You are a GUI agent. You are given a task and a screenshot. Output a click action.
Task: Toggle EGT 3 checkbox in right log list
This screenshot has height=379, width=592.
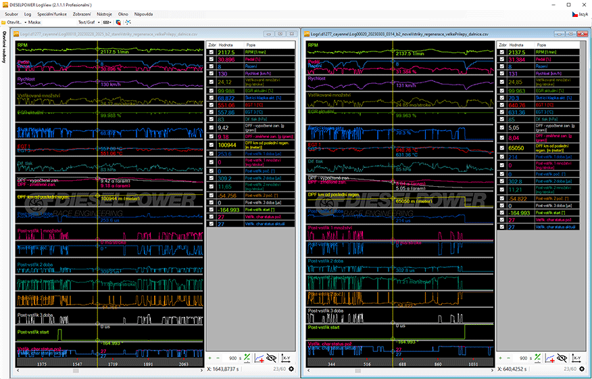pyautogui.click(x=501, y=112)
